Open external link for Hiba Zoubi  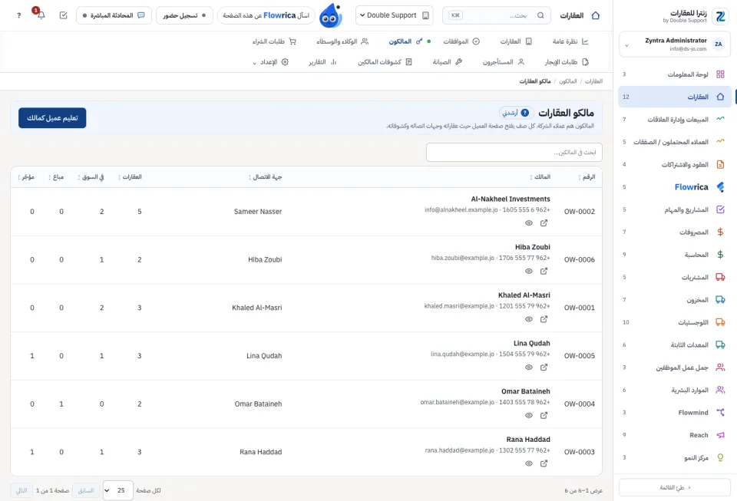[x=544, y=271]
